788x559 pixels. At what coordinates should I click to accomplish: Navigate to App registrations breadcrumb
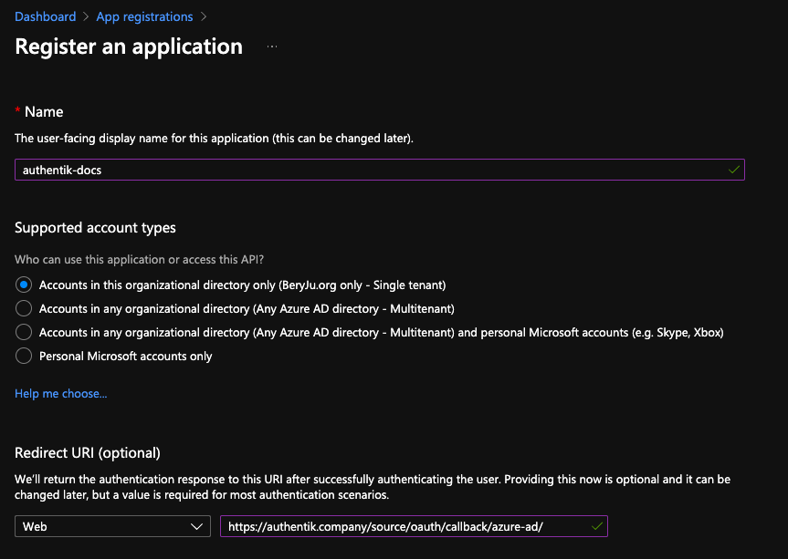pyautogui.click(x=144, y=16)
